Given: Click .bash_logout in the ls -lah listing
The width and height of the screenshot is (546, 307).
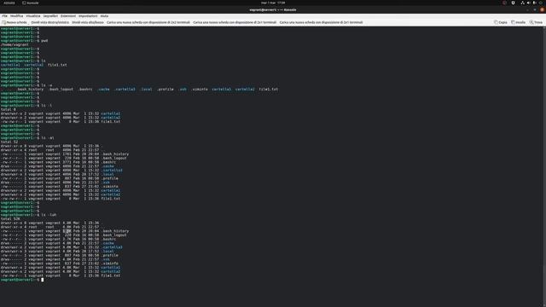Looking at the screenshot, I should pyautogui.click(x=114, y=235).
